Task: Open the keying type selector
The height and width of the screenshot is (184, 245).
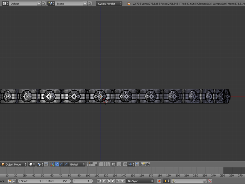Action: 166,181
